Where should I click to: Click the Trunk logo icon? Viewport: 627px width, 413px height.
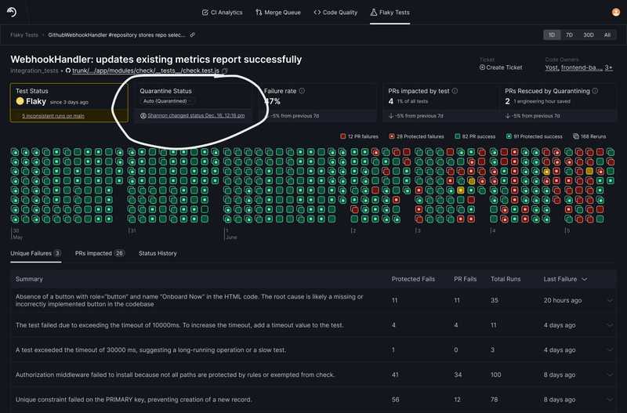12,12
